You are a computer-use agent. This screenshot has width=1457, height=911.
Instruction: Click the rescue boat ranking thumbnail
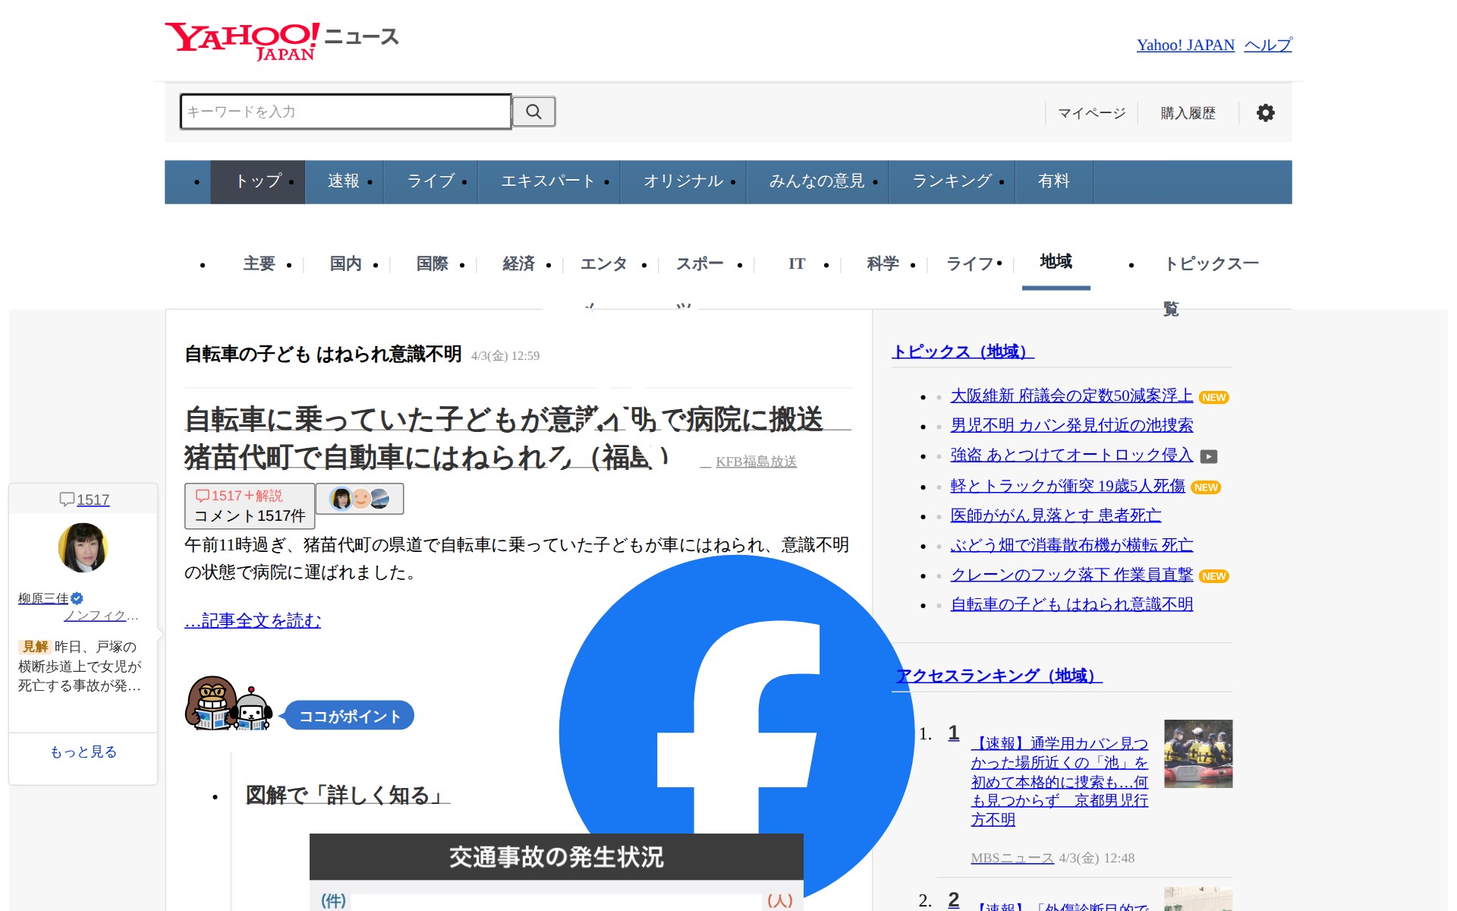coord(1197,753)
